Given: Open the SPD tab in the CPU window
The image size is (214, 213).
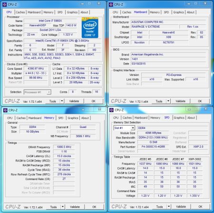Looking at the screenshot, I should click(60, 12).
